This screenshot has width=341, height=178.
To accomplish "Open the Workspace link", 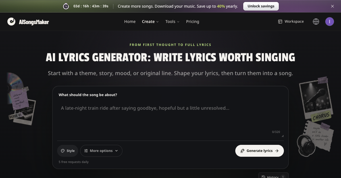I will click(x=291, y=22).
